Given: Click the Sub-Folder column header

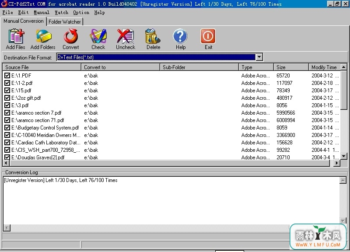Looking at the screenshot, I should (x=199, y=67).
